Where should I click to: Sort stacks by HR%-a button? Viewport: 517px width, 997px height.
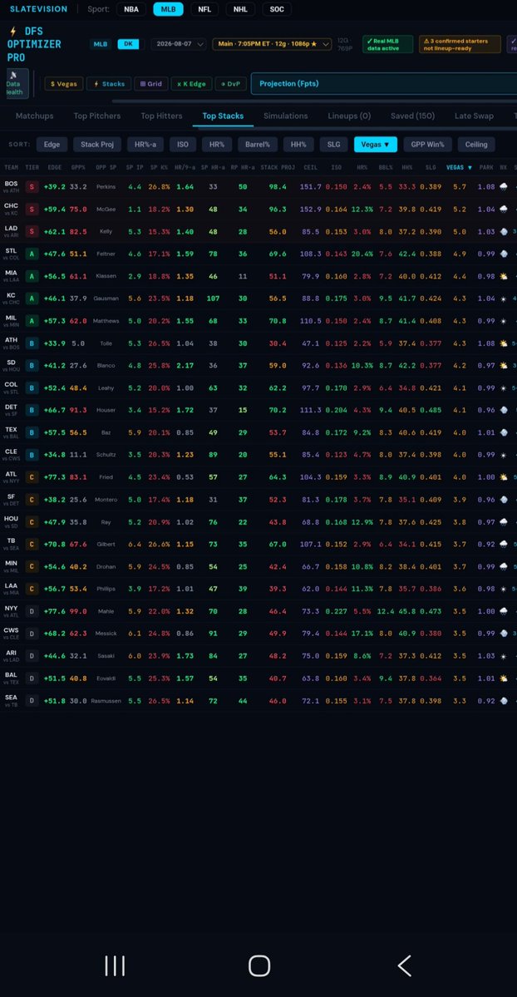click(x=145, y=145)
